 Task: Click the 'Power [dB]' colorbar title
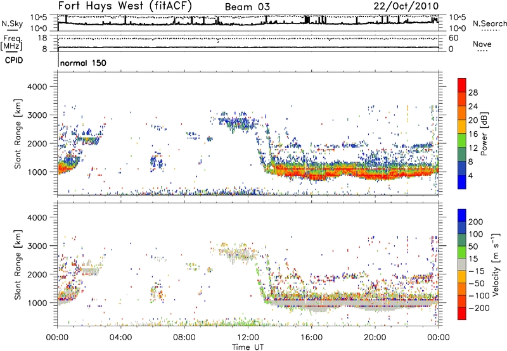[x=484, y=134]
